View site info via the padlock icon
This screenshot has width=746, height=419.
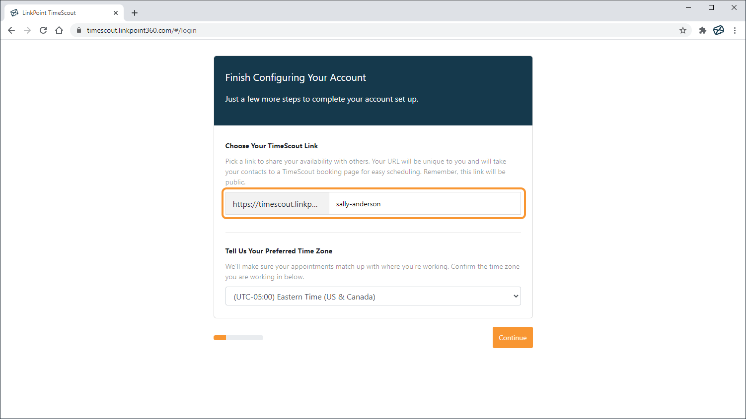tap(78, 30)
